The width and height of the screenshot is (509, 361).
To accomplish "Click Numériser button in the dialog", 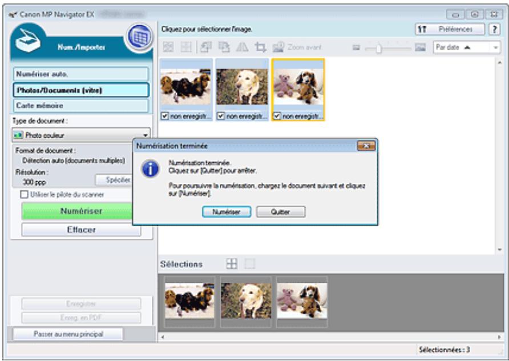I will 227,212.
